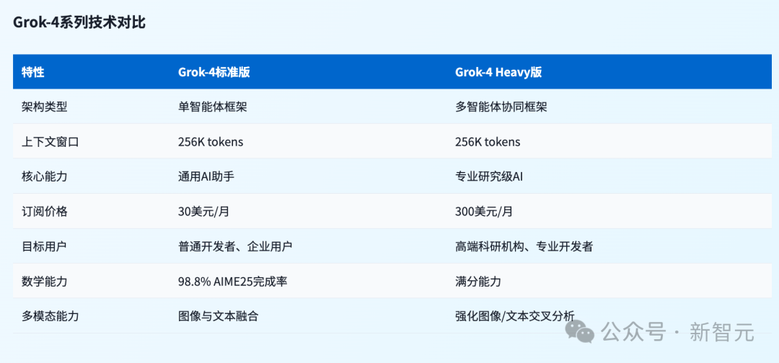Viewport: 779px width, 363px height.
Task: Click the '专业研究级AI' cell
Action: (x=489, y=176)
